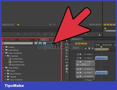The image size is (117, 90).
Task: Mute the Audio 3 track speaker
Action: [x=78, y=76]
